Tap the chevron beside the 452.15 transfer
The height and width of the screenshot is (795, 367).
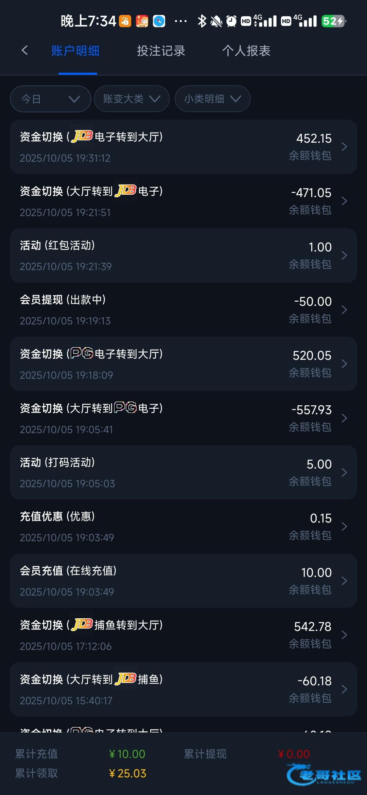pos(344,147)
